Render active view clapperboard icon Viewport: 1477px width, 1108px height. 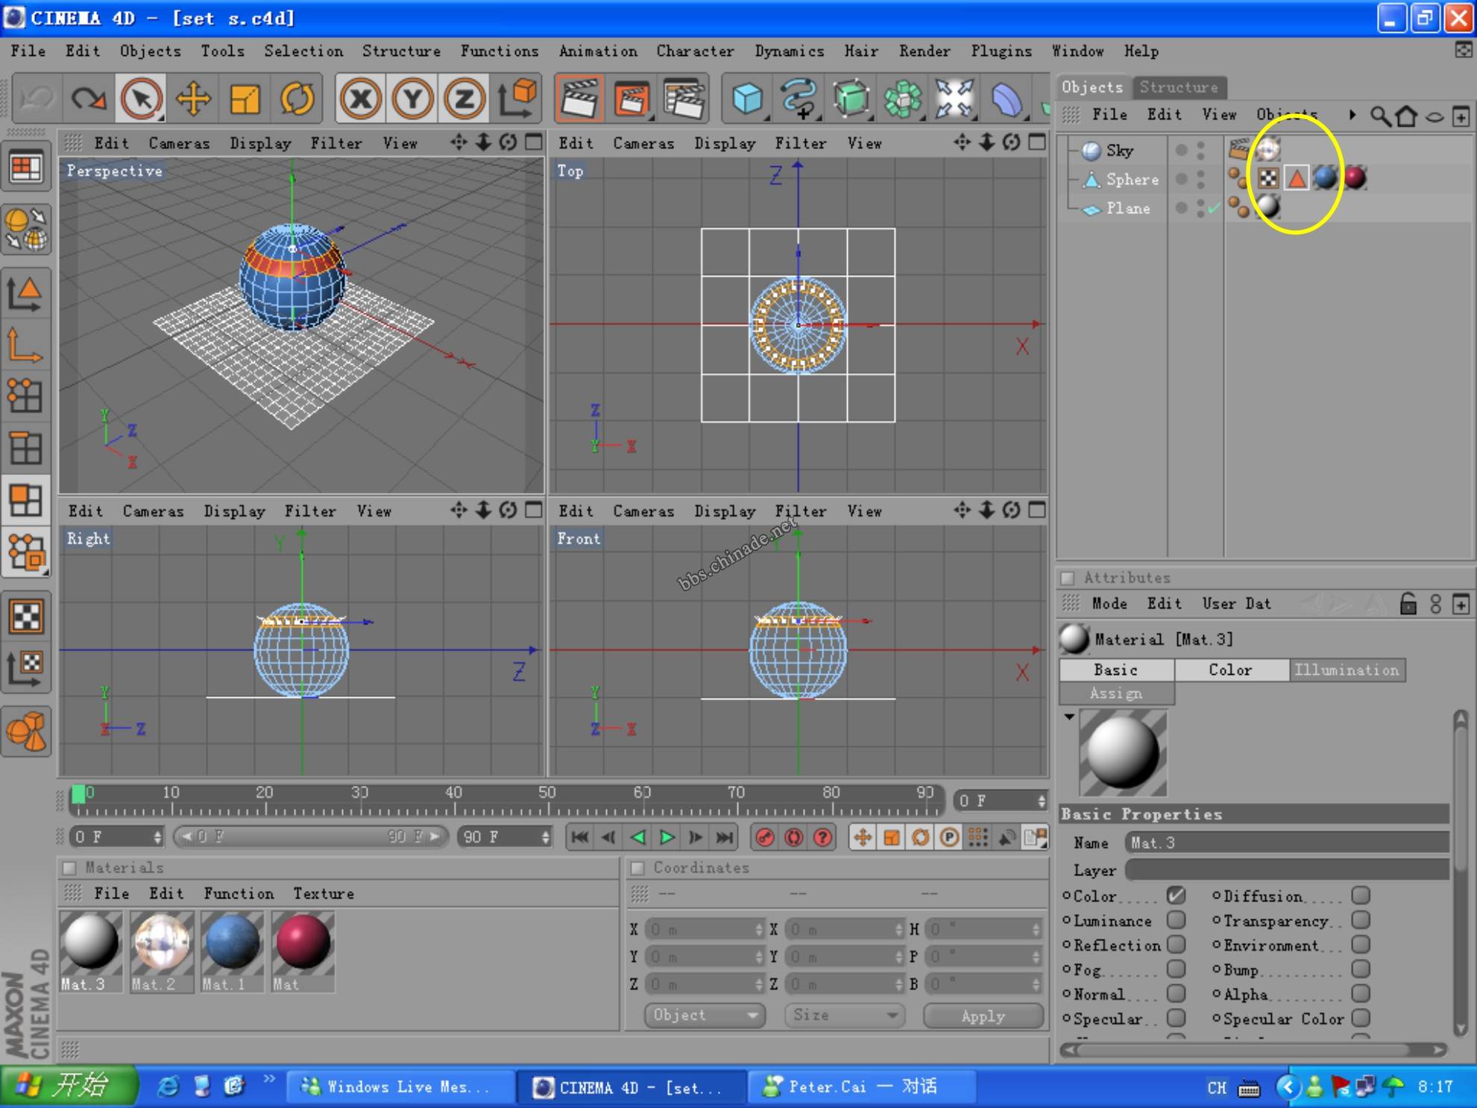[x=579, y=98]
